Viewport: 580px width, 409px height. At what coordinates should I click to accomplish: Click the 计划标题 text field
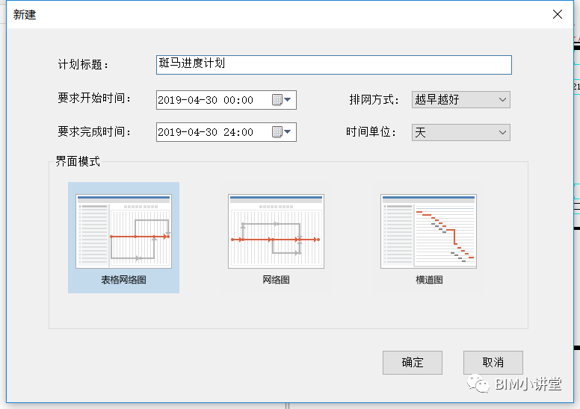(333, 65)
